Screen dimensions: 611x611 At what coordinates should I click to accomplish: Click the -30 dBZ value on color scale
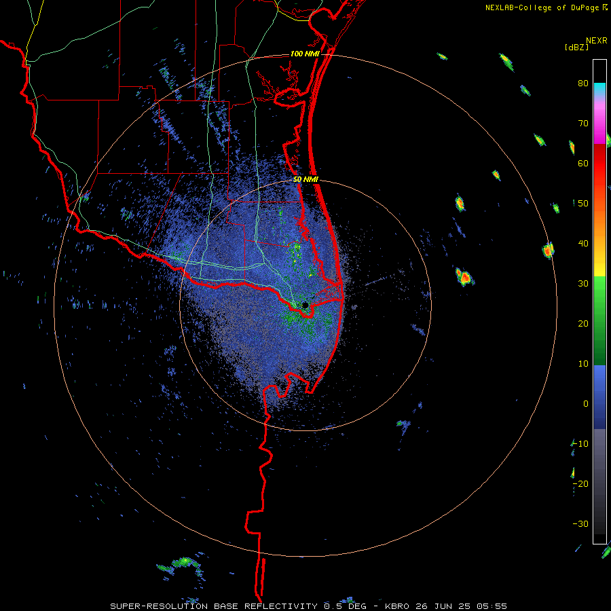(x=580, y=523)
